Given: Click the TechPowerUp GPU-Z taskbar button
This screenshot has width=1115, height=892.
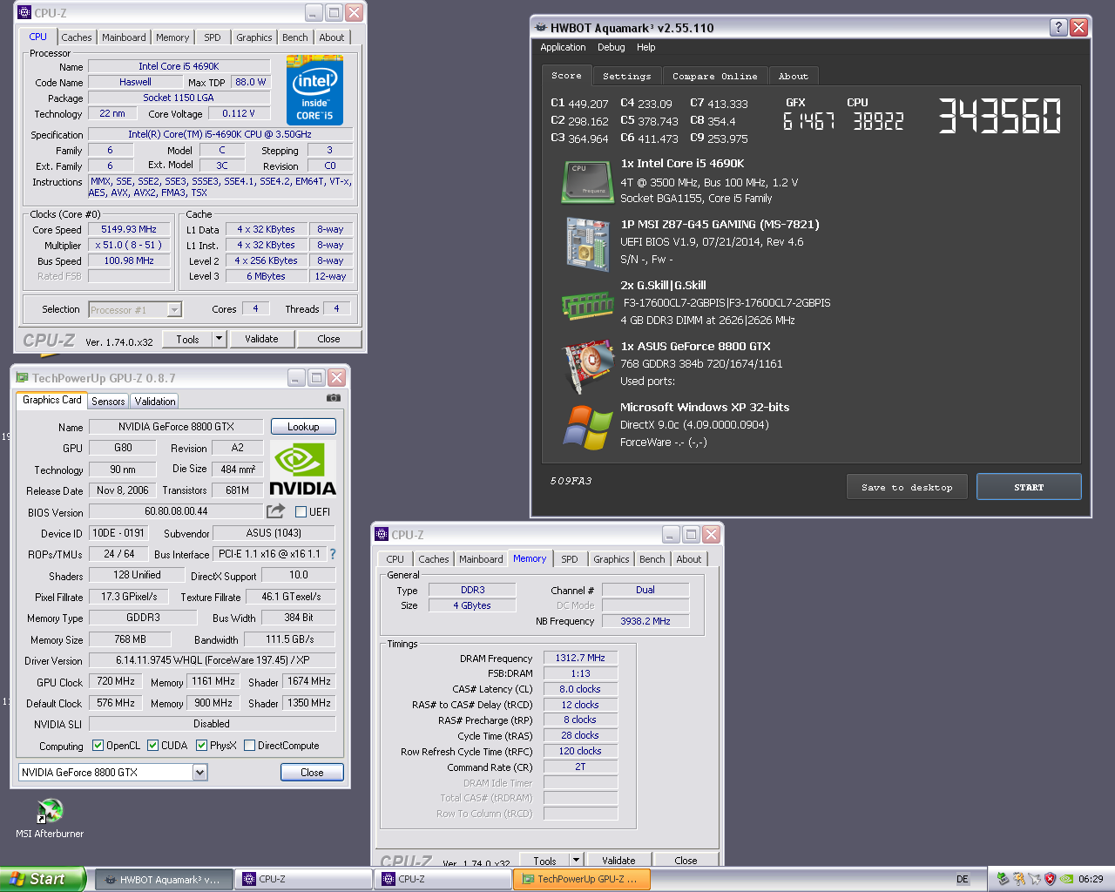Looking at the screenshot, I should tap(581, 879).
